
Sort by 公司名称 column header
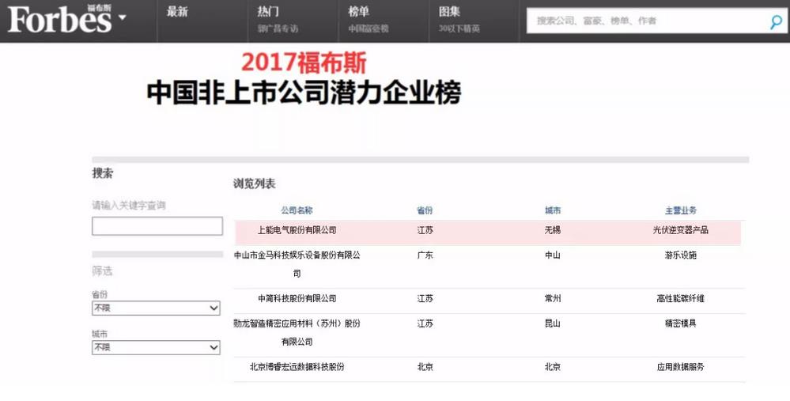click(x=297, y=210)
